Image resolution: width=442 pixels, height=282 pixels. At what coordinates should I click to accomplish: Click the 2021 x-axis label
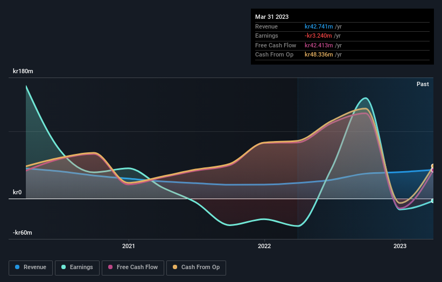coord(129,246)
